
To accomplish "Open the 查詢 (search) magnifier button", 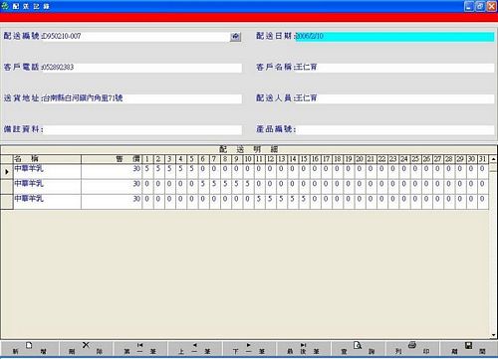I will [x=358, y=348].
